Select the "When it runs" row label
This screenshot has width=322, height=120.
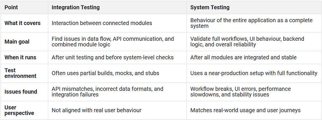click(20, 57)
